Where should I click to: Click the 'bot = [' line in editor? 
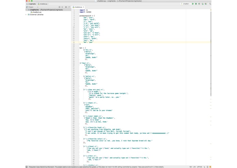coord(83,48)
